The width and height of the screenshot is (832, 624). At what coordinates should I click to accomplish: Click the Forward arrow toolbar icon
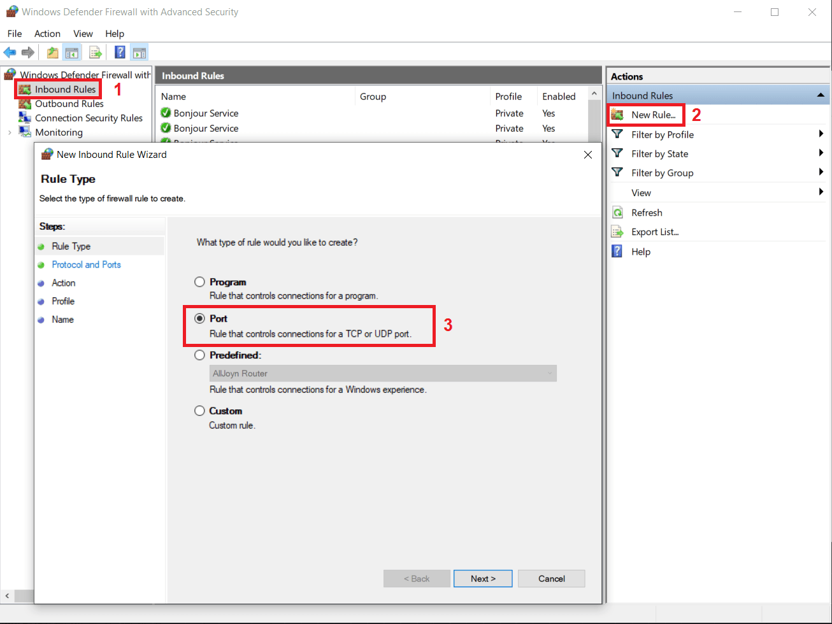pyautogui.click(x=27, y=52)
